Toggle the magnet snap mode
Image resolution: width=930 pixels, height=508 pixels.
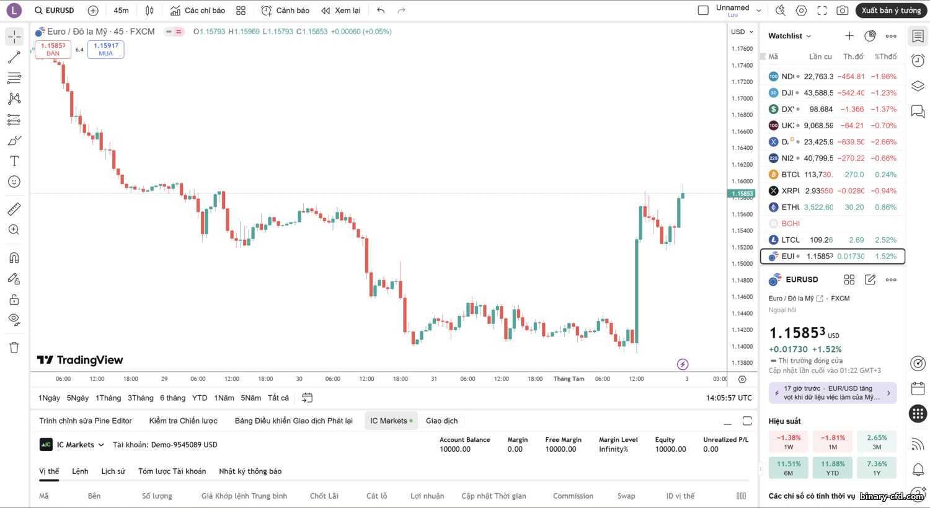coord(14,258)
